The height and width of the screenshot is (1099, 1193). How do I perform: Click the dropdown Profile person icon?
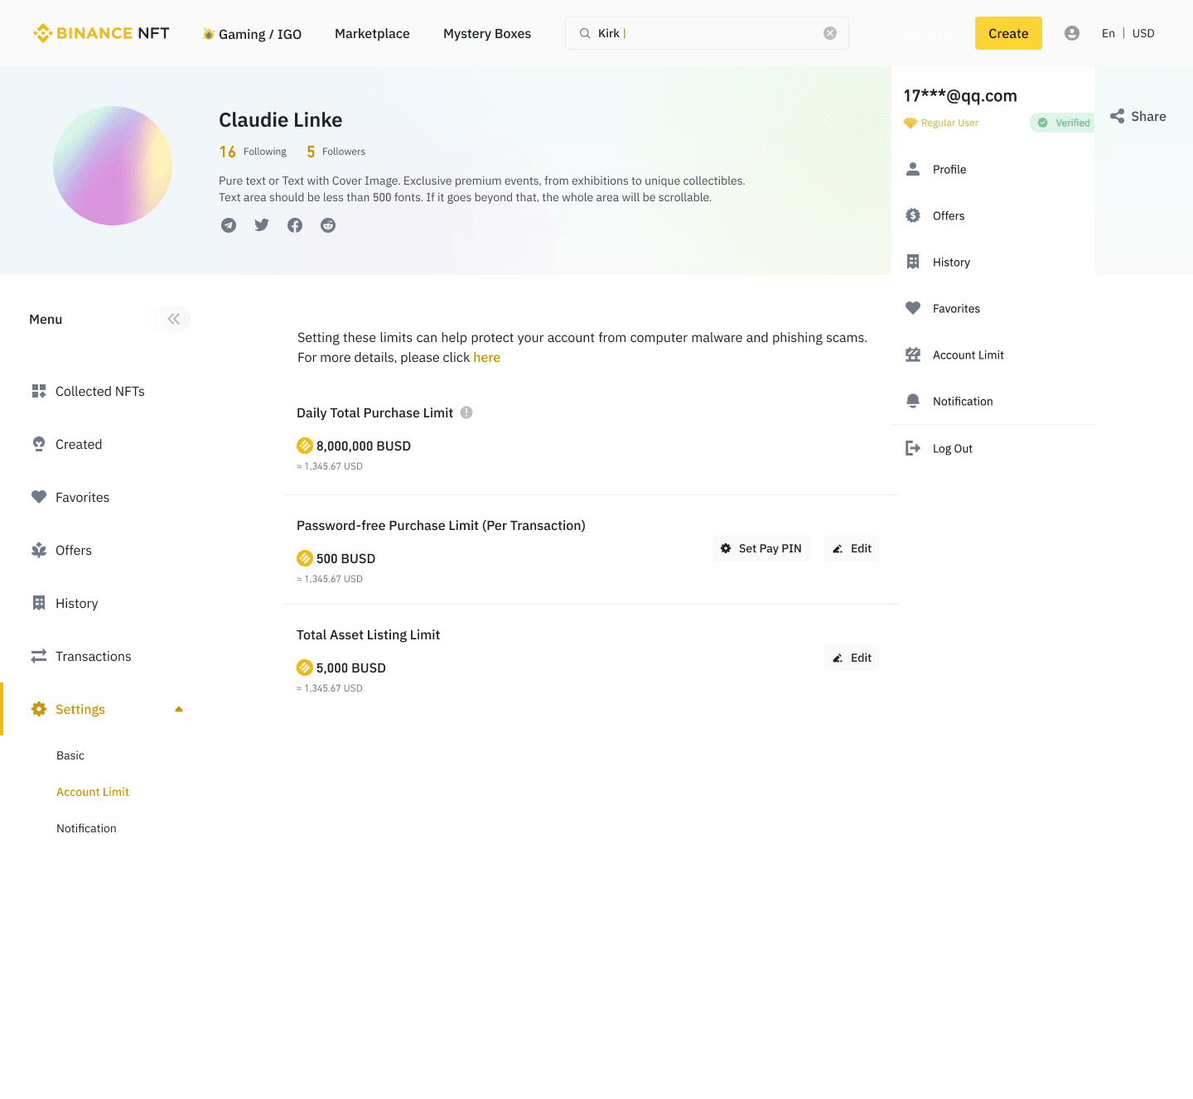click(913, 169)
